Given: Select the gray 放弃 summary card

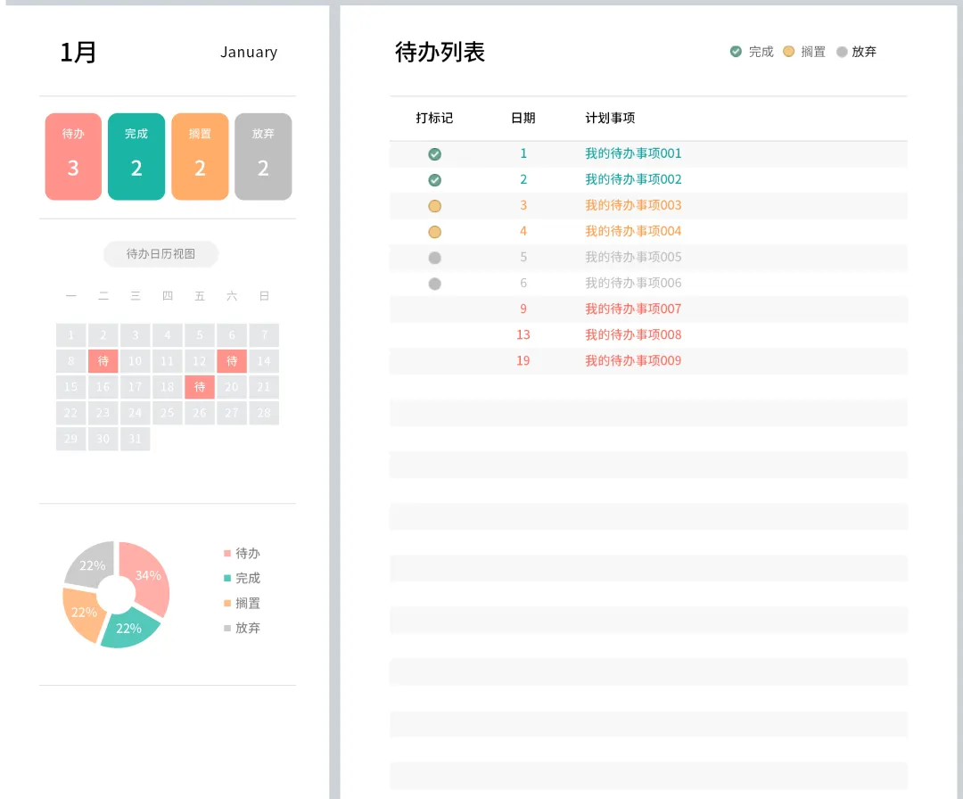Looking at the screenshot, I should [x=263, y=157].
